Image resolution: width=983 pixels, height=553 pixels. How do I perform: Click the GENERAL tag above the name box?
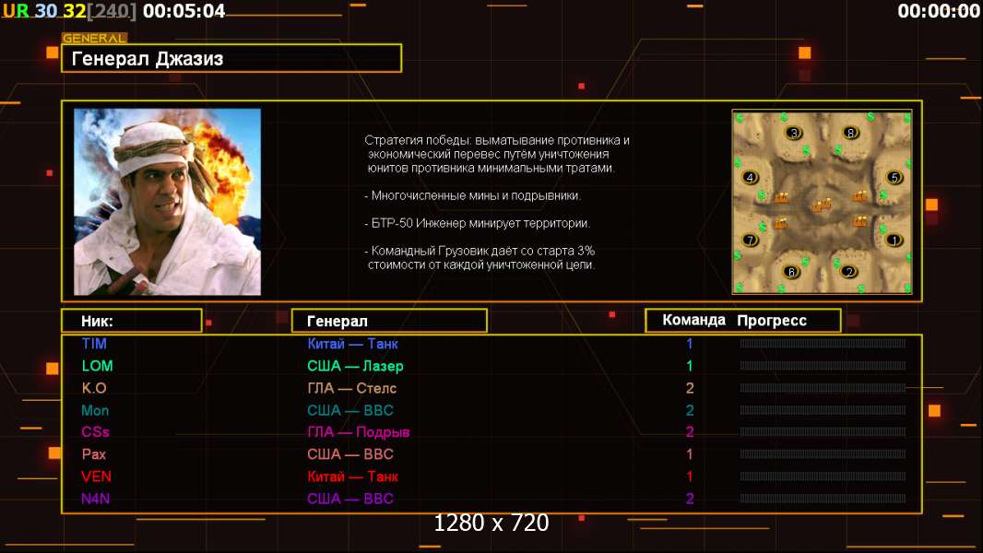(x=95, y=38)
